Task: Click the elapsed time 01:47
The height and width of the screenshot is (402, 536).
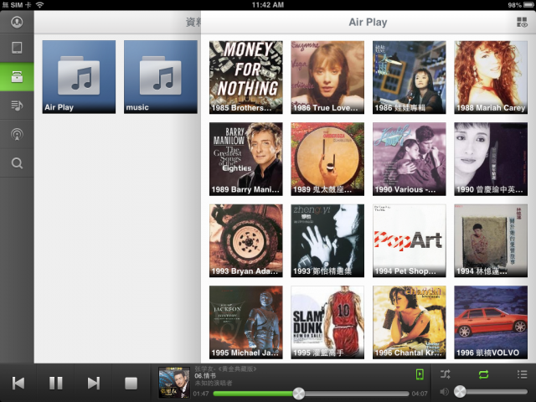Action: [201, 394]
